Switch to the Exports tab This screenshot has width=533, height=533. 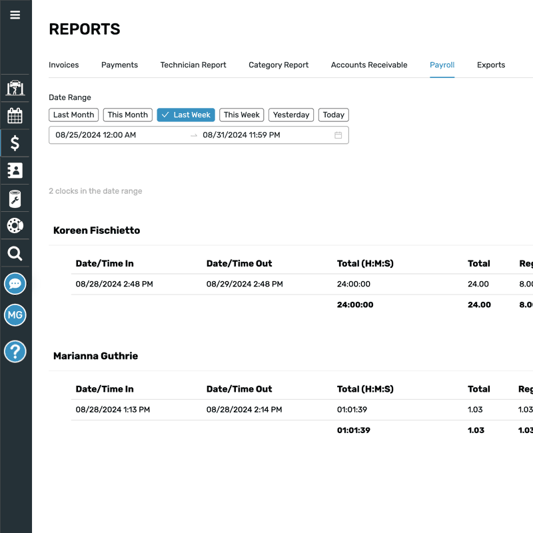click(491, 65)
